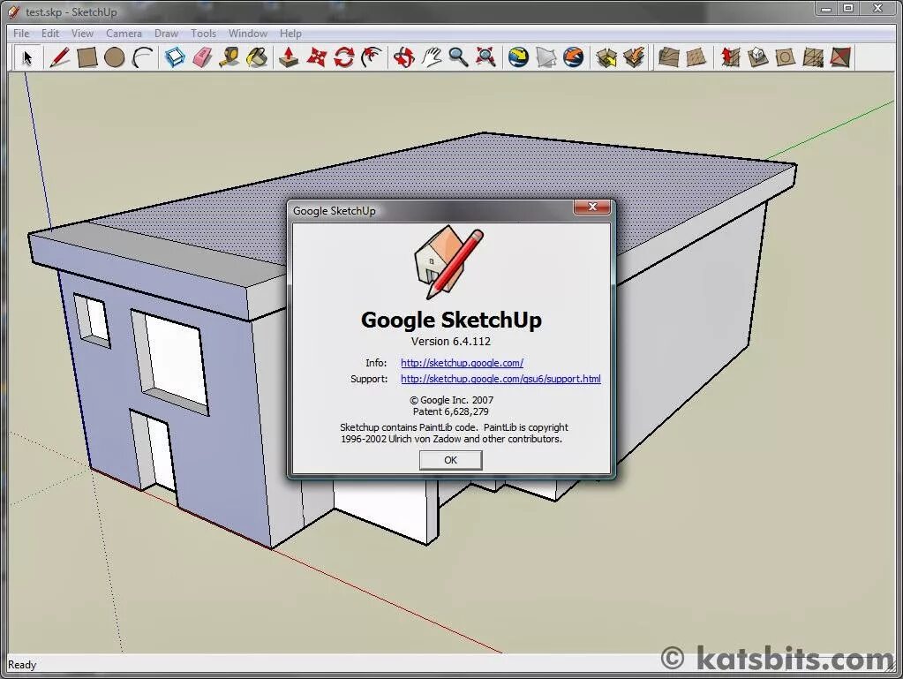This screenshot has width=903, height=679.
Task: Open the Tools menu
Action: coord(203,34)
